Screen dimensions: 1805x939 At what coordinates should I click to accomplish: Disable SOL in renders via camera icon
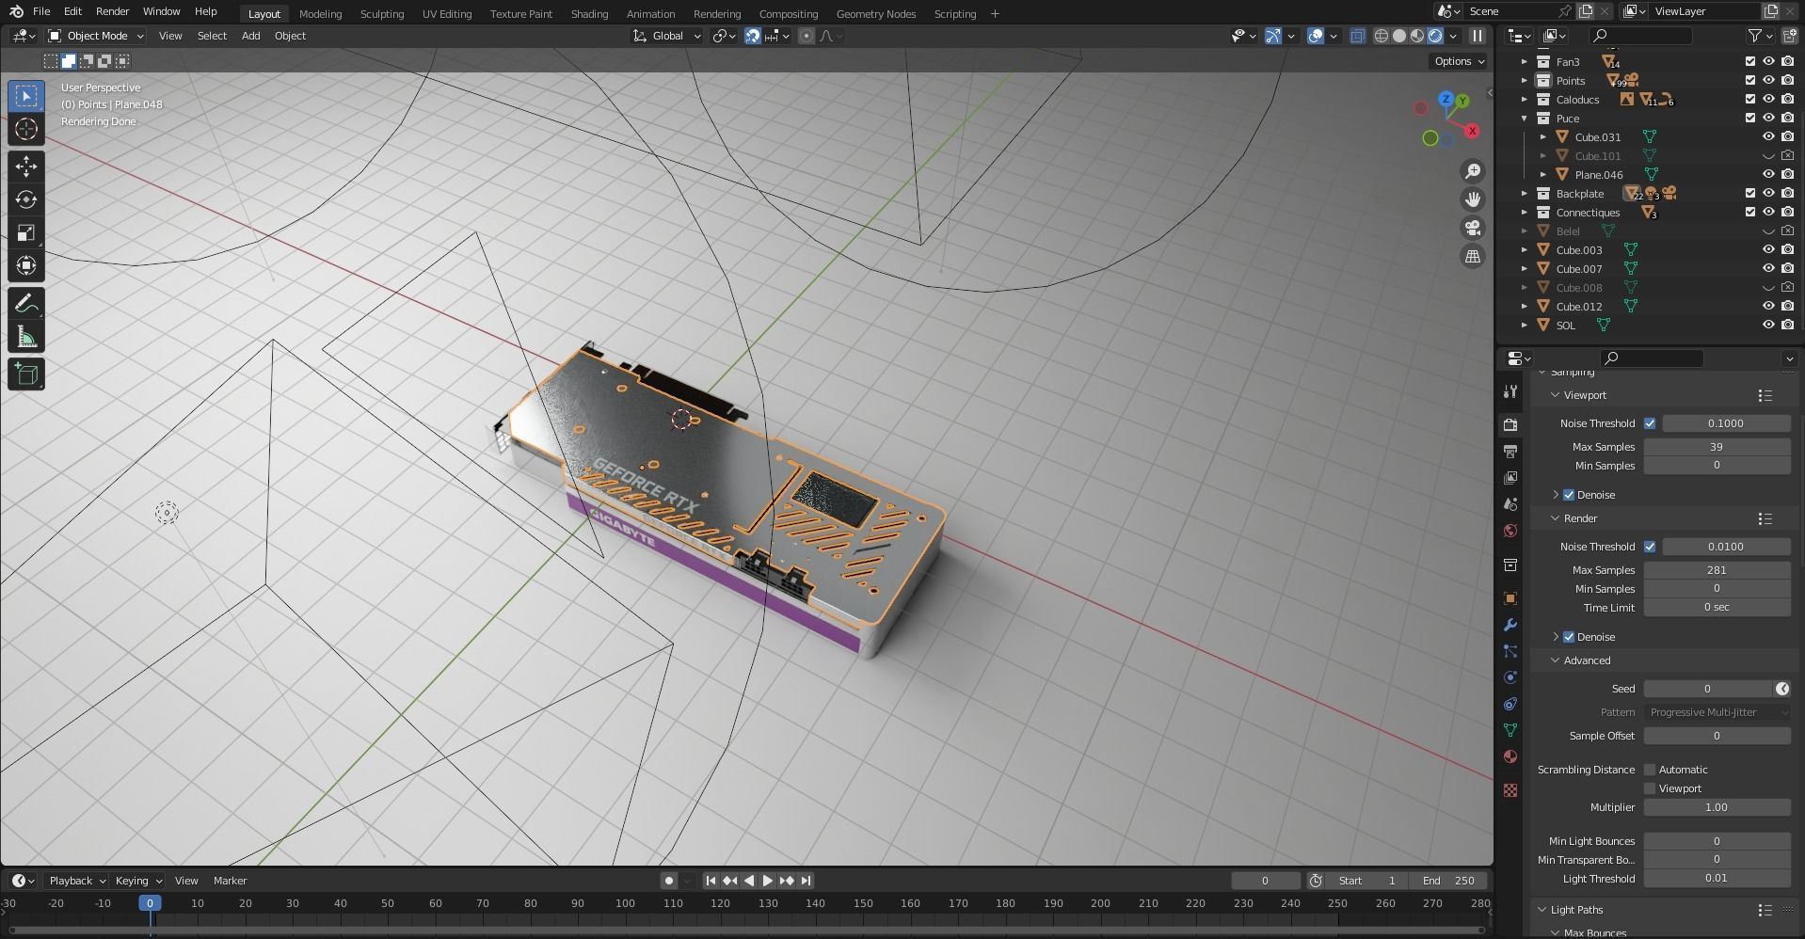(x=1787, y=326)
